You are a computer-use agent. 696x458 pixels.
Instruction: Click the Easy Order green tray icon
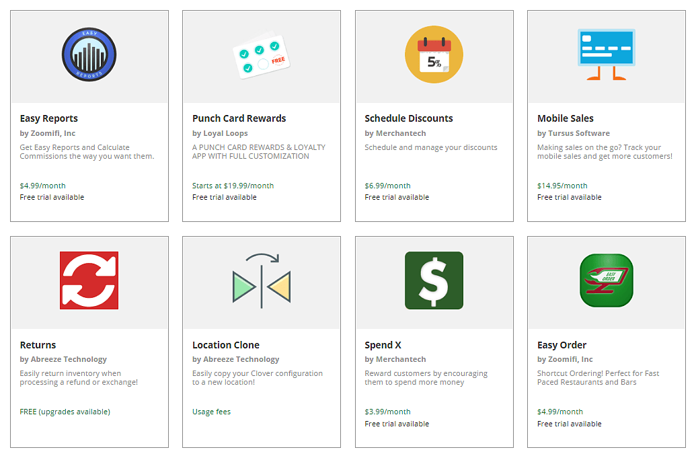[x=607, y=280]
